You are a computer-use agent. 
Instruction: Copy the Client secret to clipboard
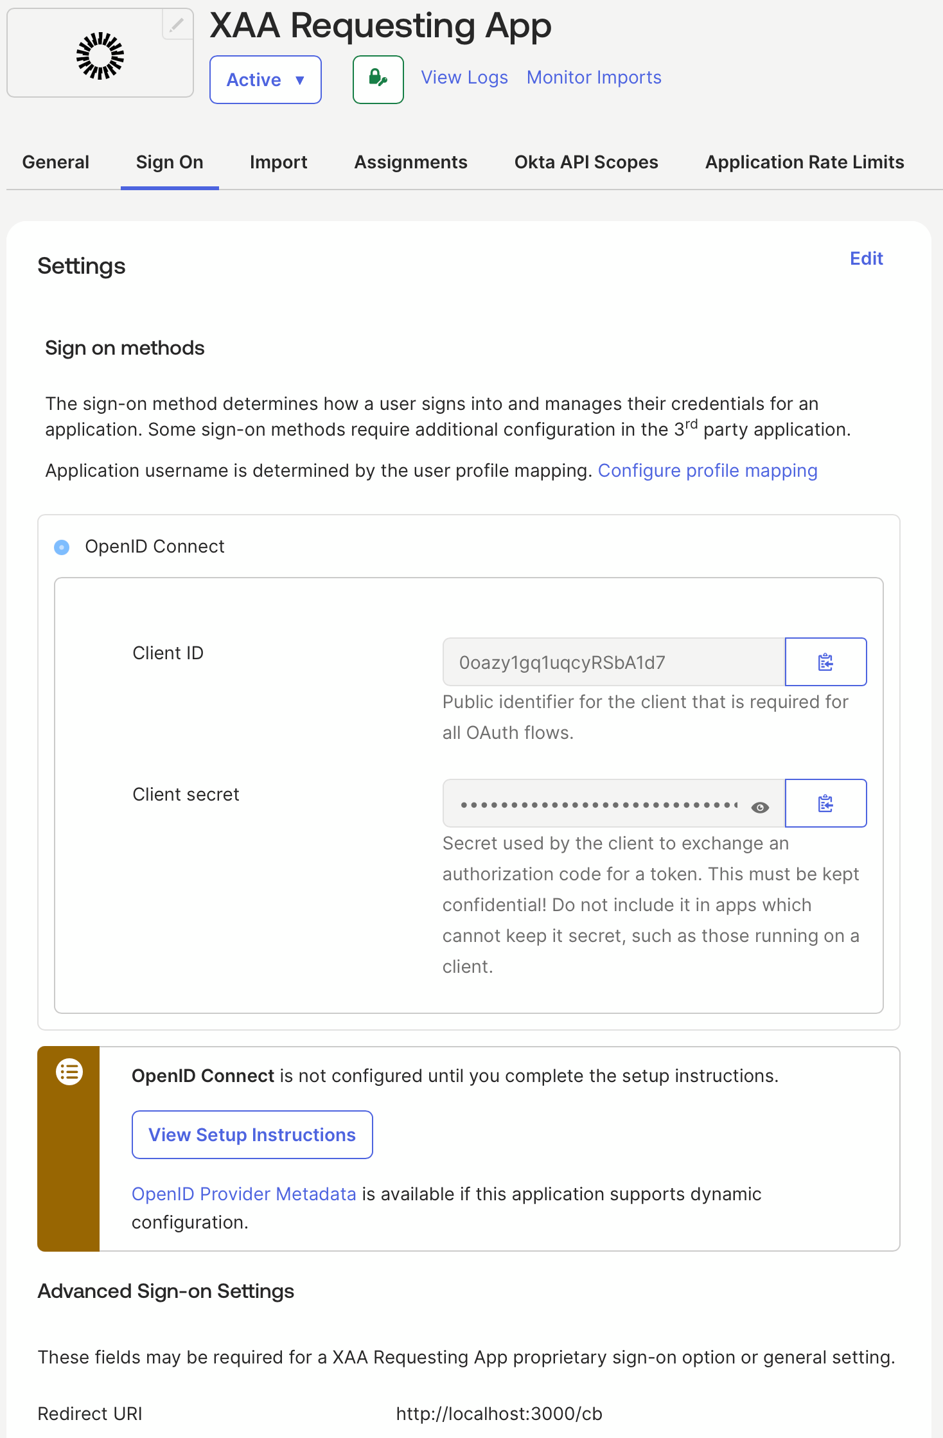click(x=825, y=803)
